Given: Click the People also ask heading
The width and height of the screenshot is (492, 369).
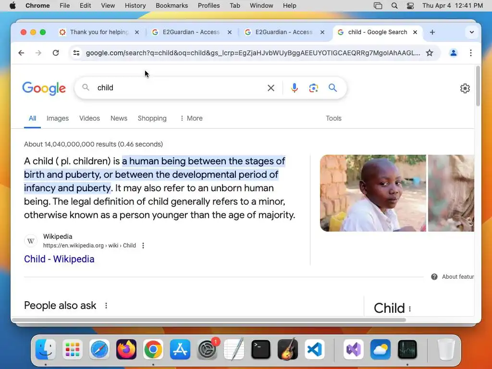Looking at the screenshot, I should 60,305.
